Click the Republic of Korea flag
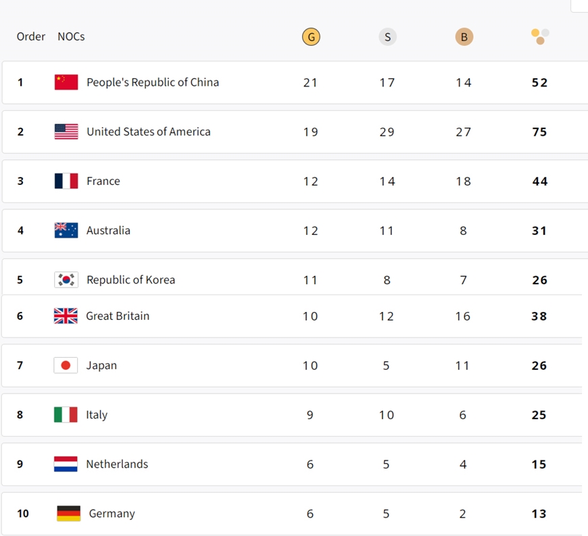Screen dimensions: 588x536 (x=66, y=279)
